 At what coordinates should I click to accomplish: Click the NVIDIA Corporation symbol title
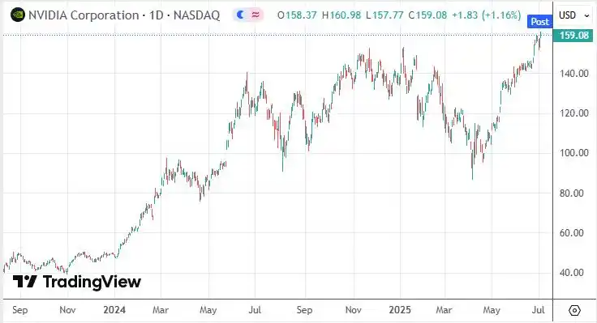(84, 15)
